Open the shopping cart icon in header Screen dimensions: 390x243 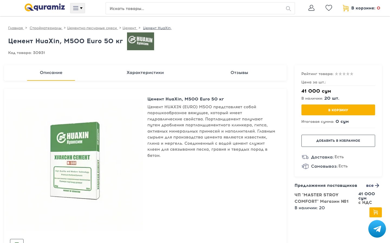(346, 8)
